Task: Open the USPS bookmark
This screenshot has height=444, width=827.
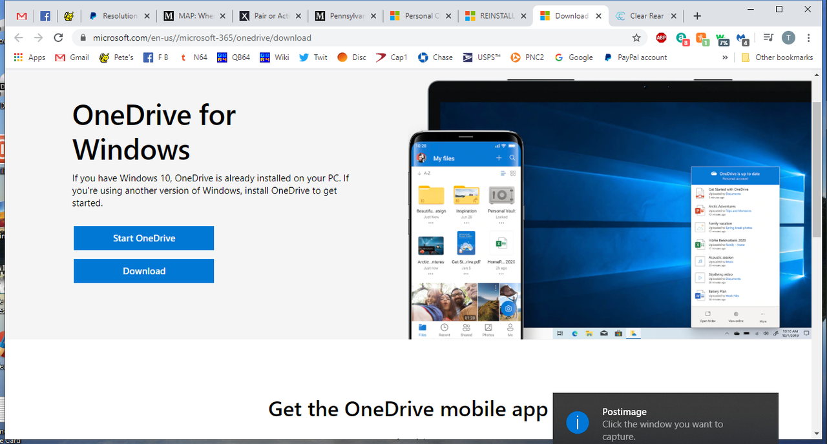Action: pyautogui.click(x=482, y=57)
